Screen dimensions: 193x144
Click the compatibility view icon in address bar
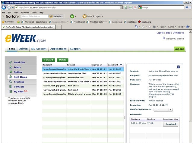tap(125, 7)
